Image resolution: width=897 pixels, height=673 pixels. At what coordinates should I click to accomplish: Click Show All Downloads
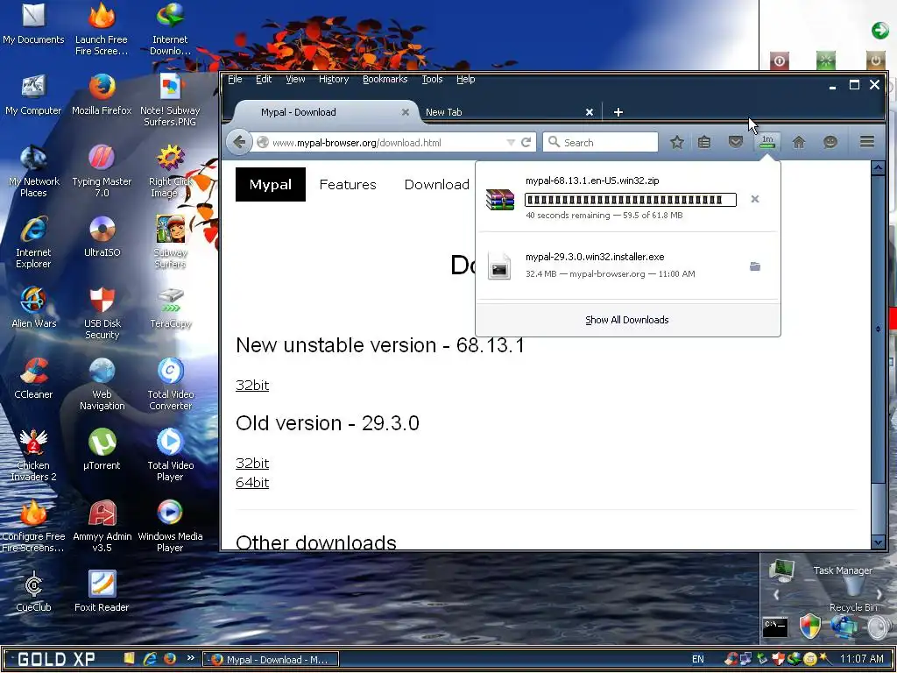pyautogui.click(x=627, y=320)
